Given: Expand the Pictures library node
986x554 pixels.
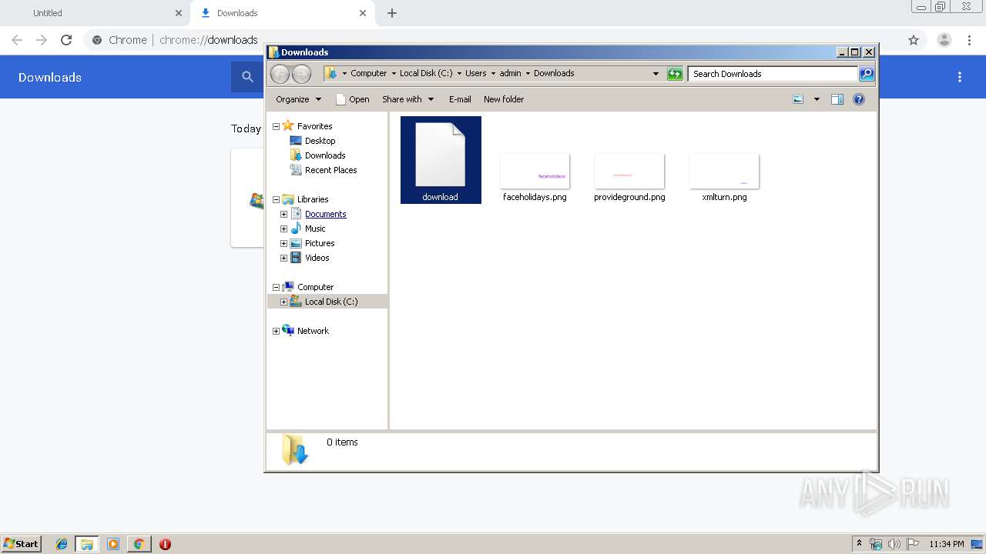Looking at the screenshot, I should tap(283, 243).
